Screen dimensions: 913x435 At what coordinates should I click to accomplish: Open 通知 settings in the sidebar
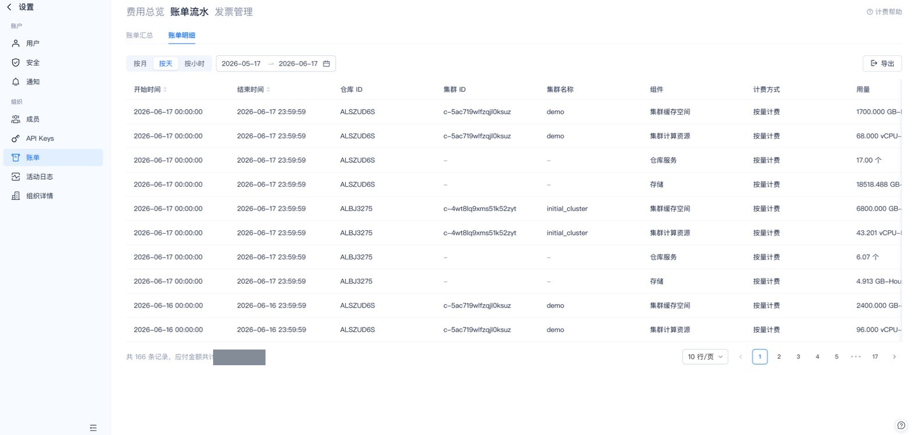point(53,81)
